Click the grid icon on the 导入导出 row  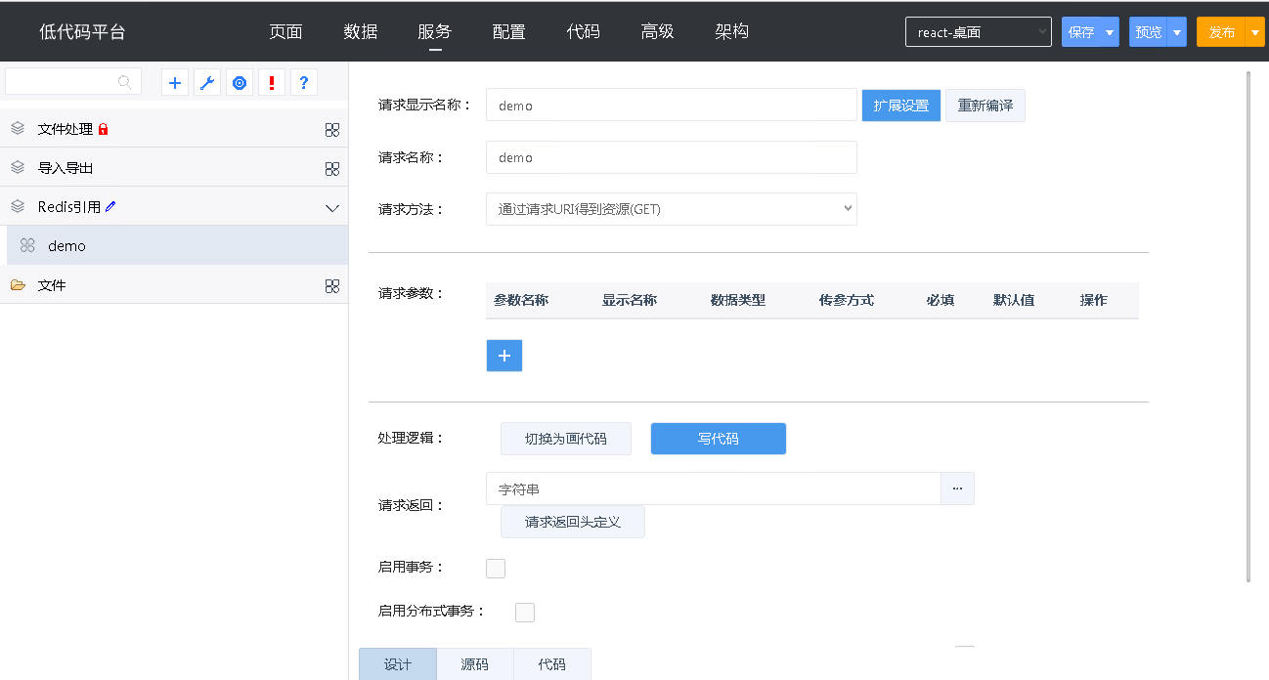pos(332,169)
